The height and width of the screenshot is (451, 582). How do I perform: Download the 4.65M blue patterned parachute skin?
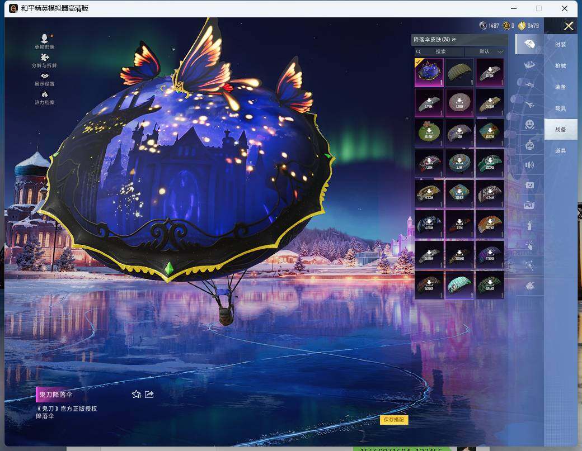click(429, 224)
